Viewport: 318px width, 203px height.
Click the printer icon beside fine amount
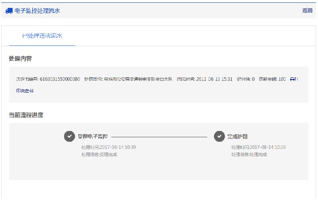pyautogui.click(x=293, y=79)
